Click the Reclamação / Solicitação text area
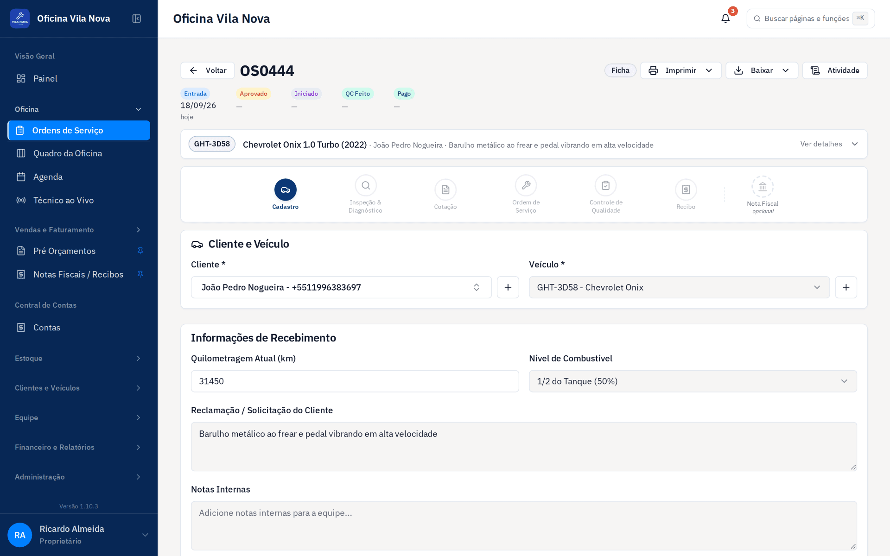The height and width of the screenshot is (556, 890). point(524,447)
